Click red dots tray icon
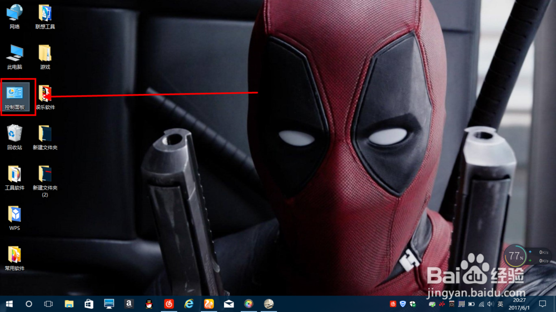 (442, 304)
